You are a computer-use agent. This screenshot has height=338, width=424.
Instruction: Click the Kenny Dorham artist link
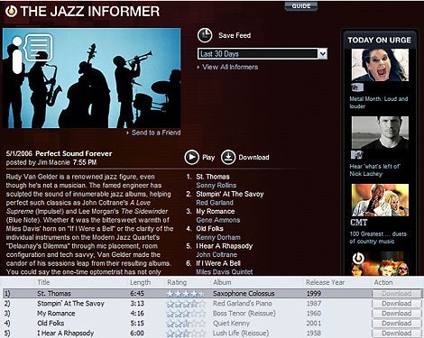point(218,237)
